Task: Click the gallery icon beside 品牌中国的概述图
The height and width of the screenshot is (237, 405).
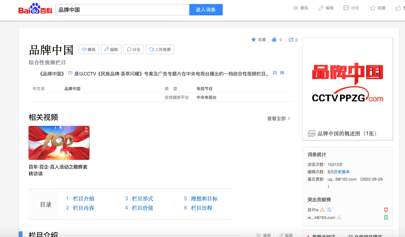Action: 311,133
